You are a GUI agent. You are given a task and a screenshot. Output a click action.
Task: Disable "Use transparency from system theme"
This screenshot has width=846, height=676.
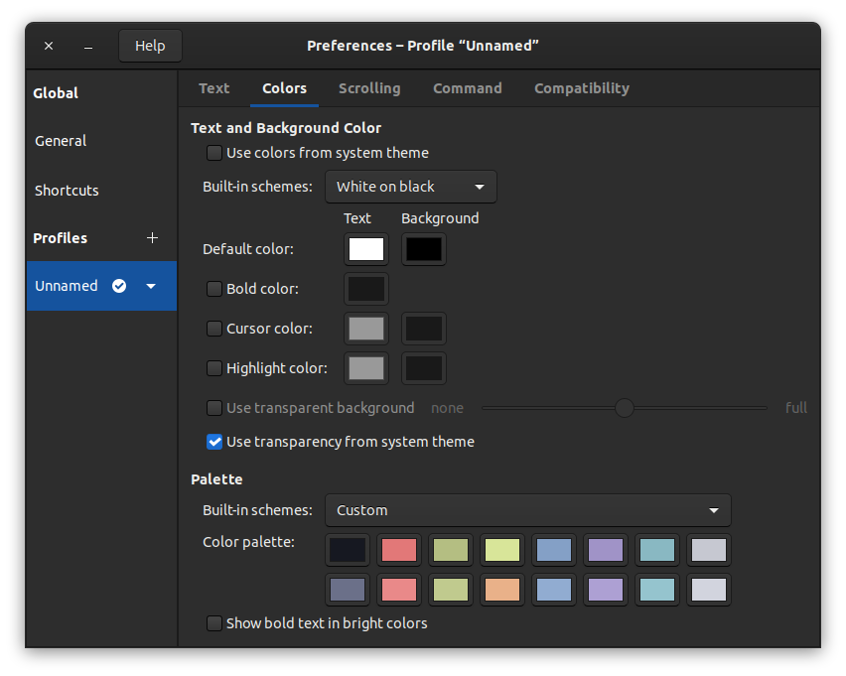pos(214,442)
